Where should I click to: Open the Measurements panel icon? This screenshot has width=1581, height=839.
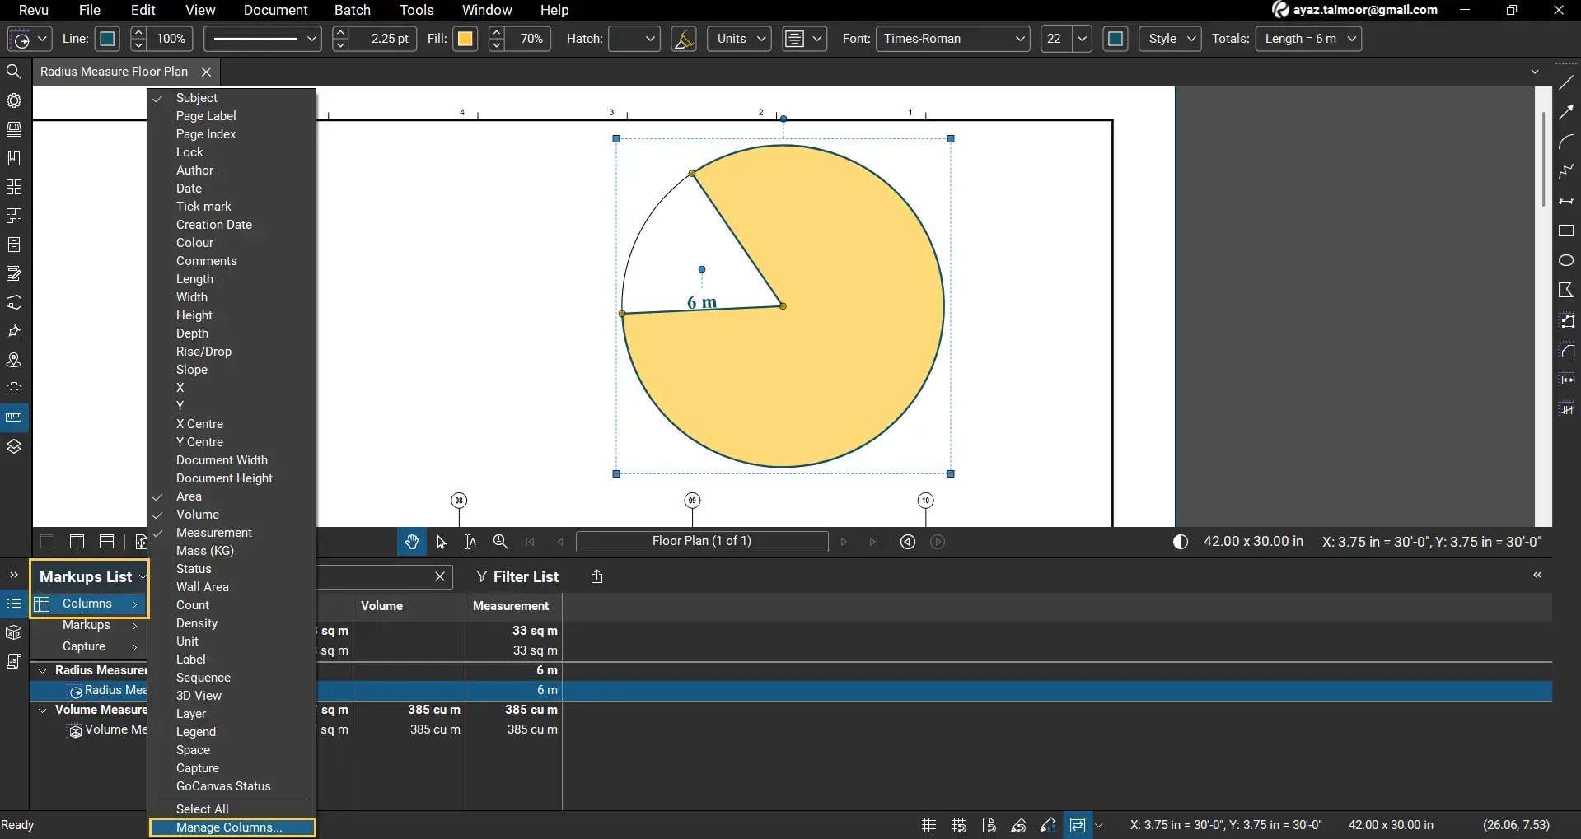pyautogui.click(x=14, y=417)
